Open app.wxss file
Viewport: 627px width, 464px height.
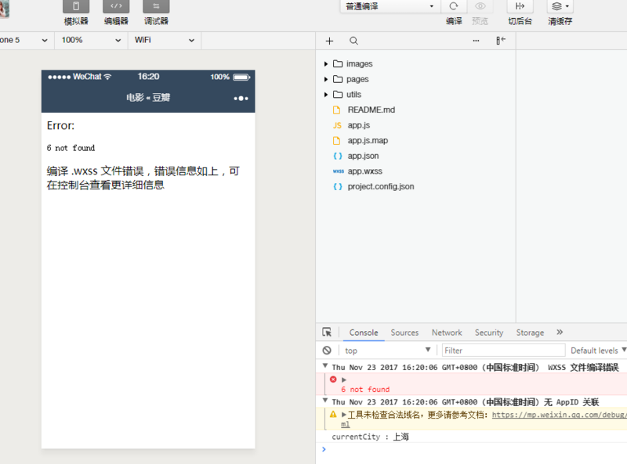(364, 171)
